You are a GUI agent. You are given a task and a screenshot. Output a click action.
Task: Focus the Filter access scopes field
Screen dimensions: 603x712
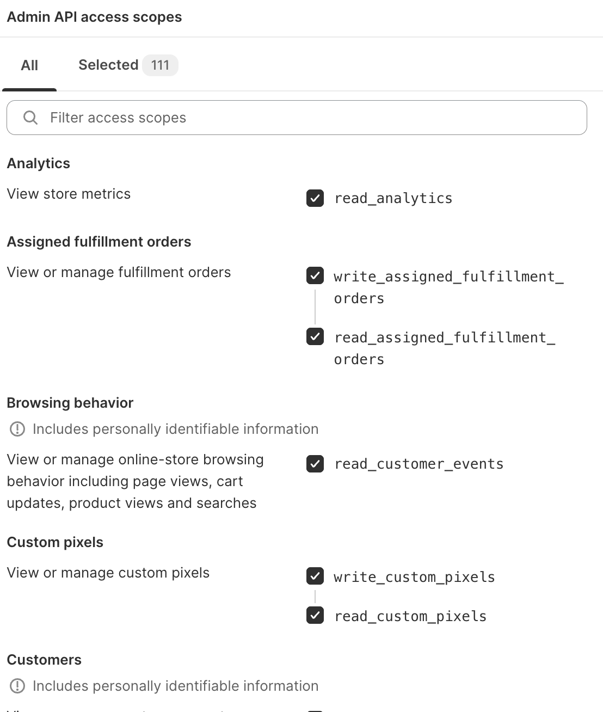tap(305, 118)
